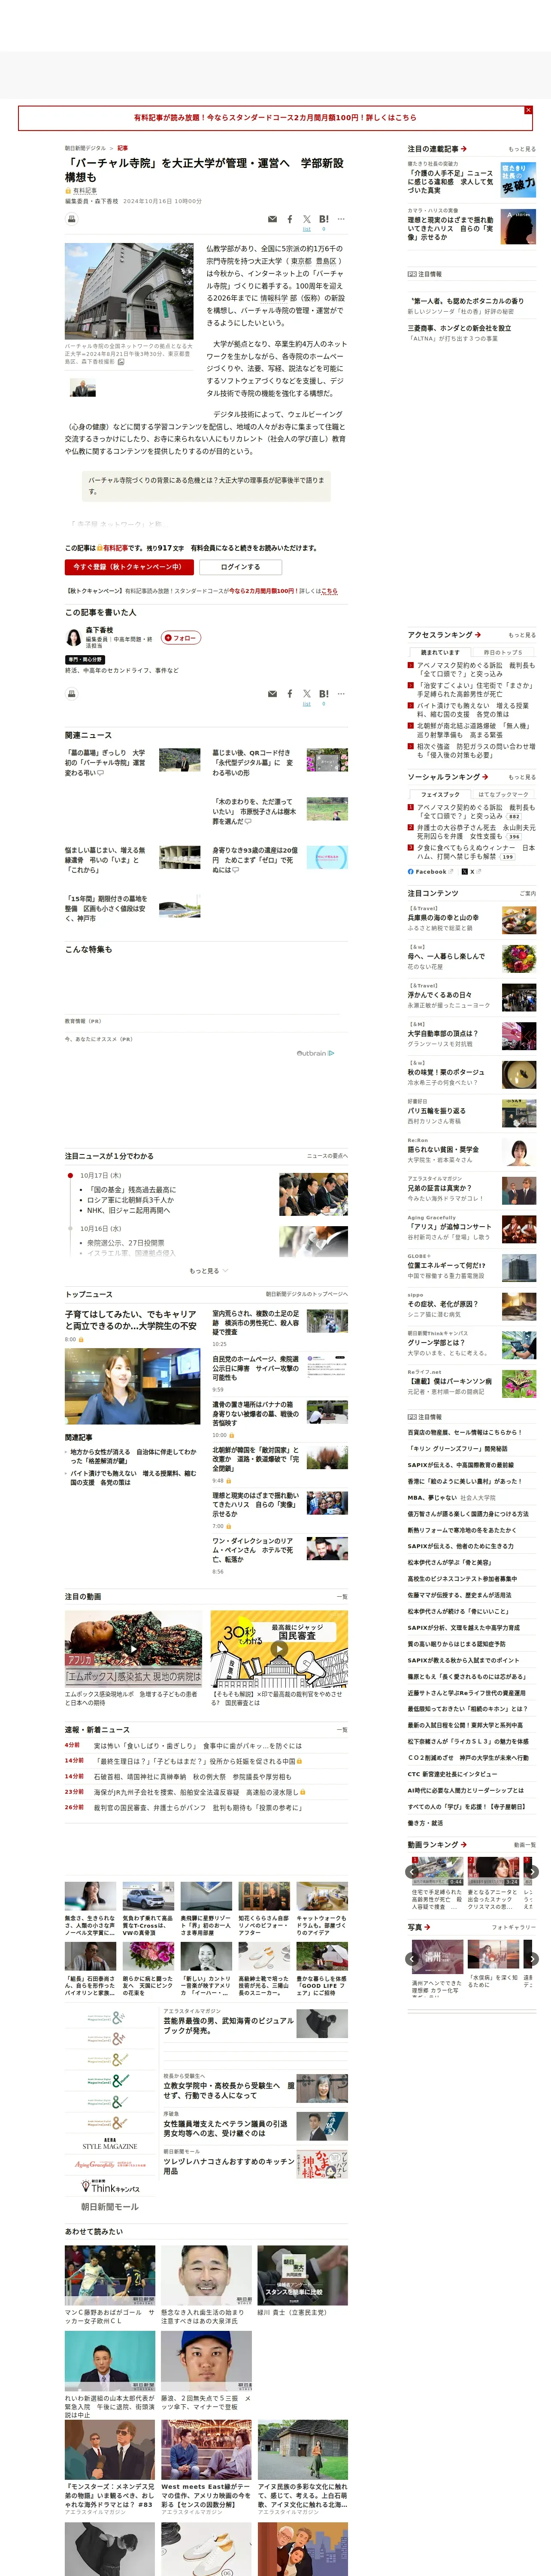Click もっと見る beside 注目の連載記事
551x2576 pixels.
[522, 149]
